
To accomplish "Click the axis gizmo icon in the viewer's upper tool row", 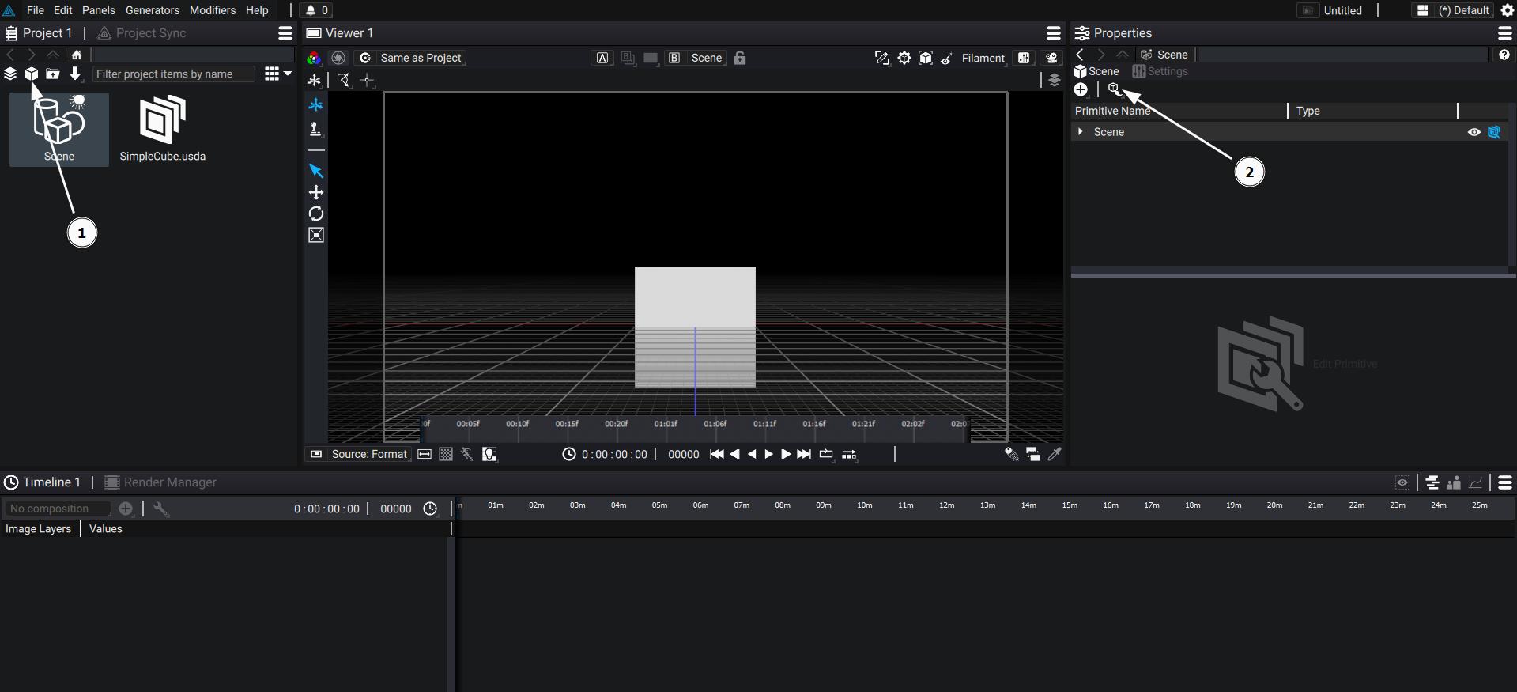I will 314,80.
